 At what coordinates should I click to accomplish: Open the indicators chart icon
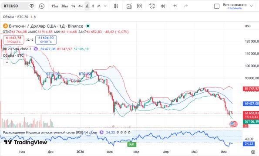click(x=129, y=6)
